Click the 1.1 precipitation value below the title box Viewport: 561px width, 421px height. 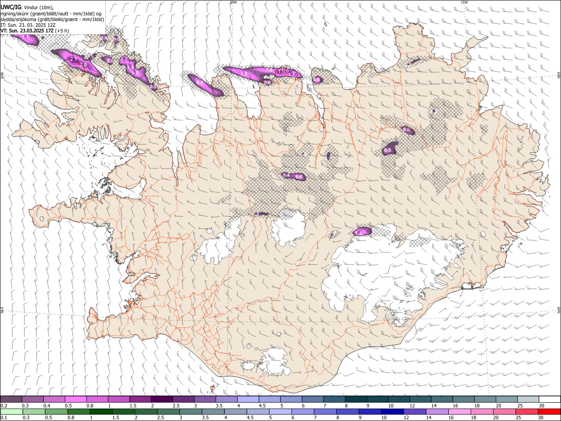25,38
